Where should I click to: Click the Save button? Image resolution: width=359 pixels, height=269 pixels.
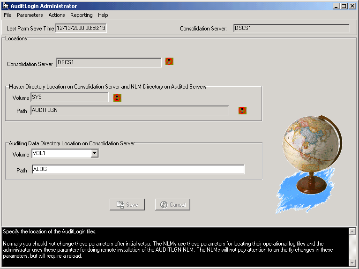tap(127, 204)
